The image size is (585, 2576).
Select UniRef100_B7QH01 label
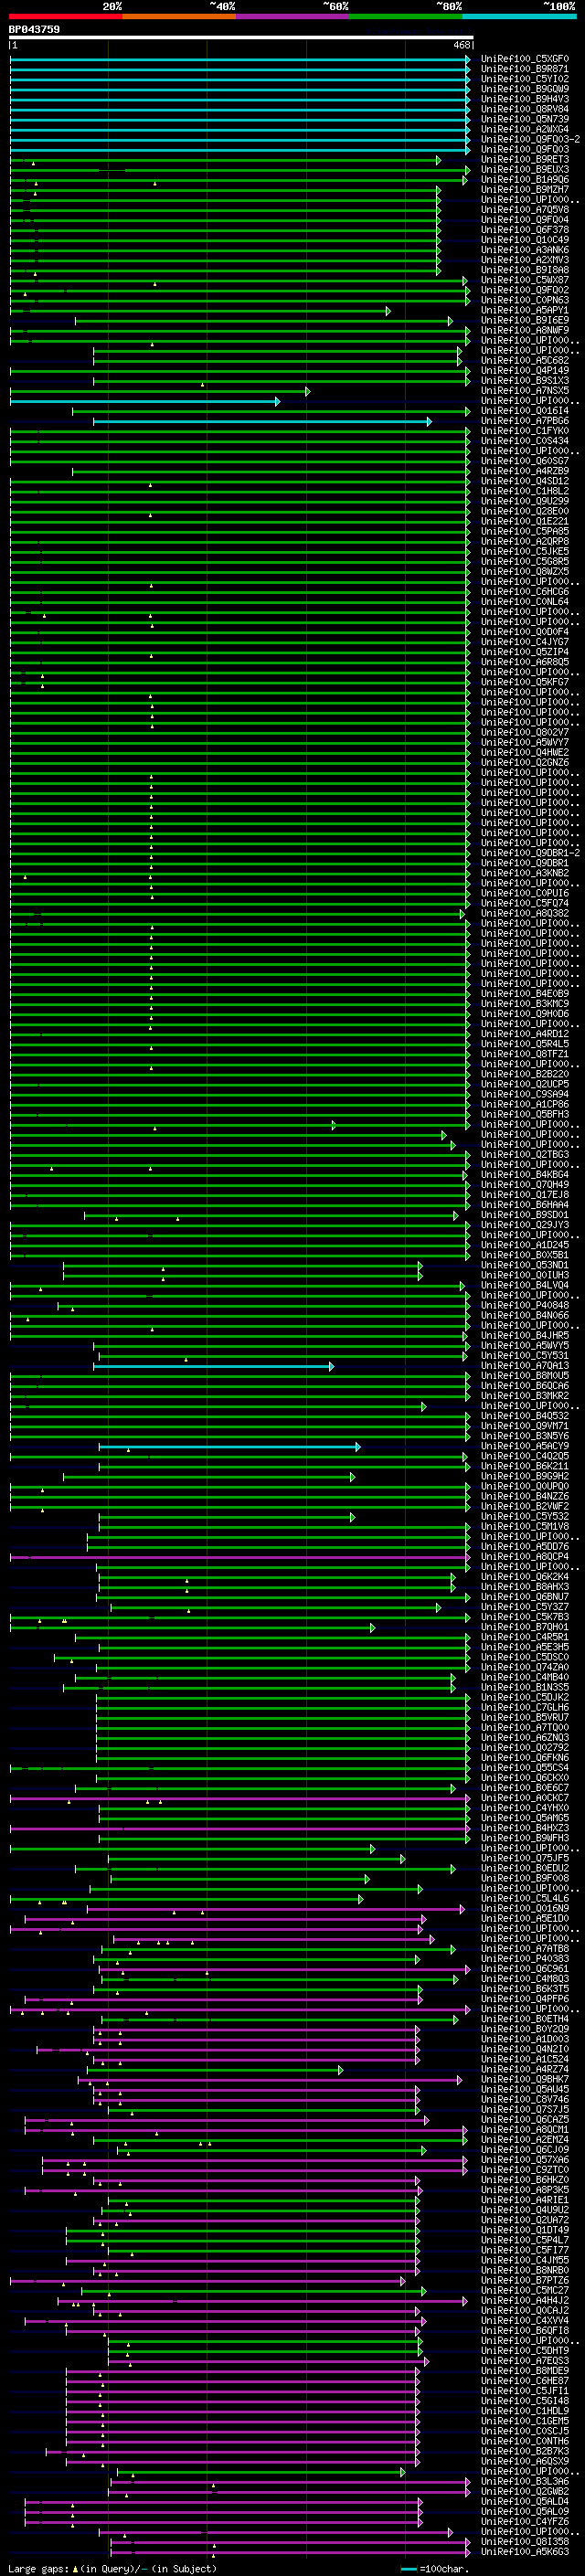coord(525,1627)
